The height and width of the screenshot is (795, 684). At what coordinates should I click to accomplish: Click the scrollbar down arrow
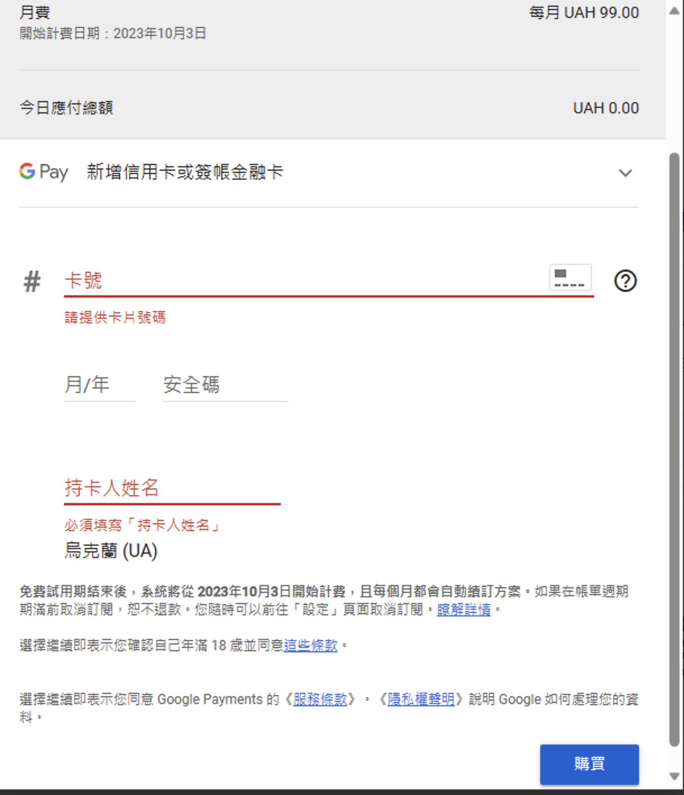pyautogui.click(x=674, y=776)
